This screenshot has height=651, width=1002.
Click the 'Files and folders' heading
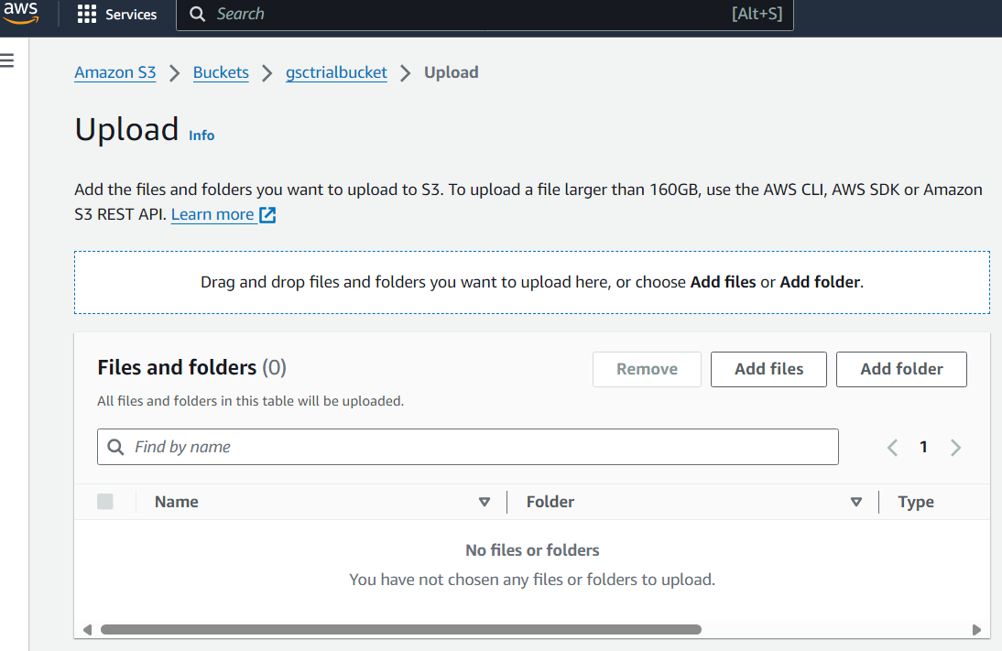point(177,367)
